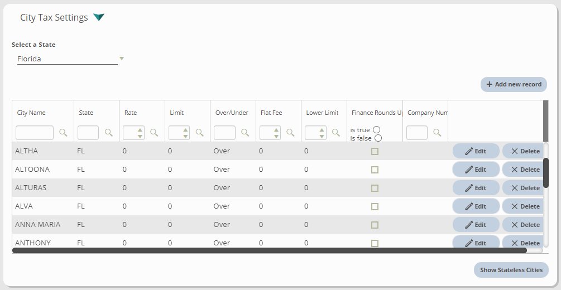
Task: Open the Select a State dropdown
Action: (121, 59)
